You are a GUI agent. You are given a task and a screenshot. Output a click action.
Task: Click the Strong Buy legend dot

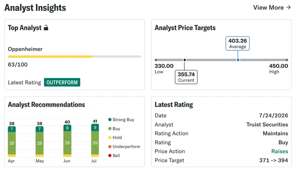click(x=110, y=120)
